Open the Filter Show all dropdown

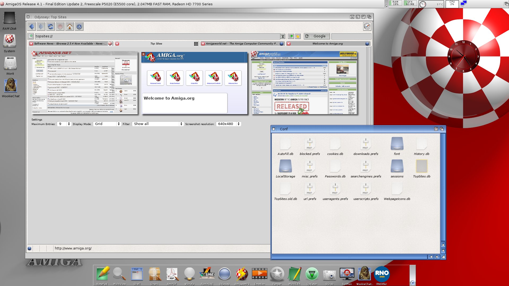(157, 124)
